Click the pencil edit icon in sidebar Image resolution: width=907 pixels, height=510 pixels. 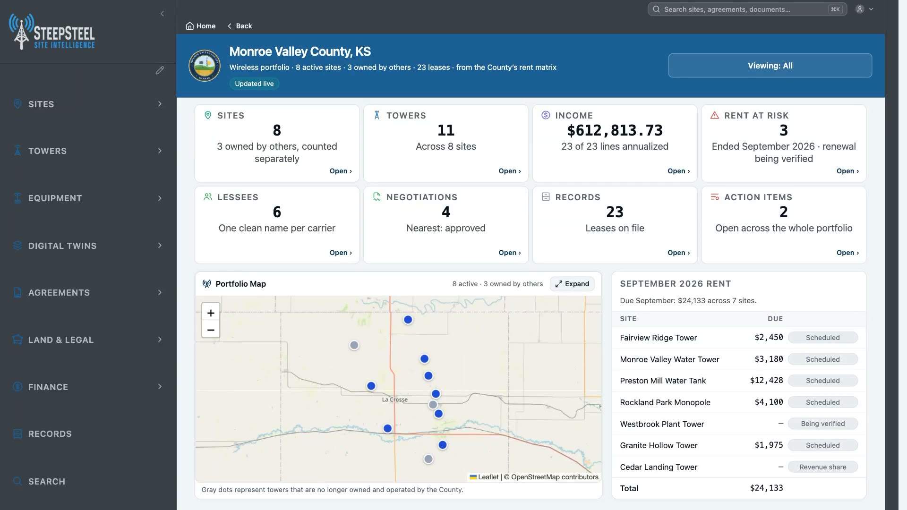tap(160, 70)
